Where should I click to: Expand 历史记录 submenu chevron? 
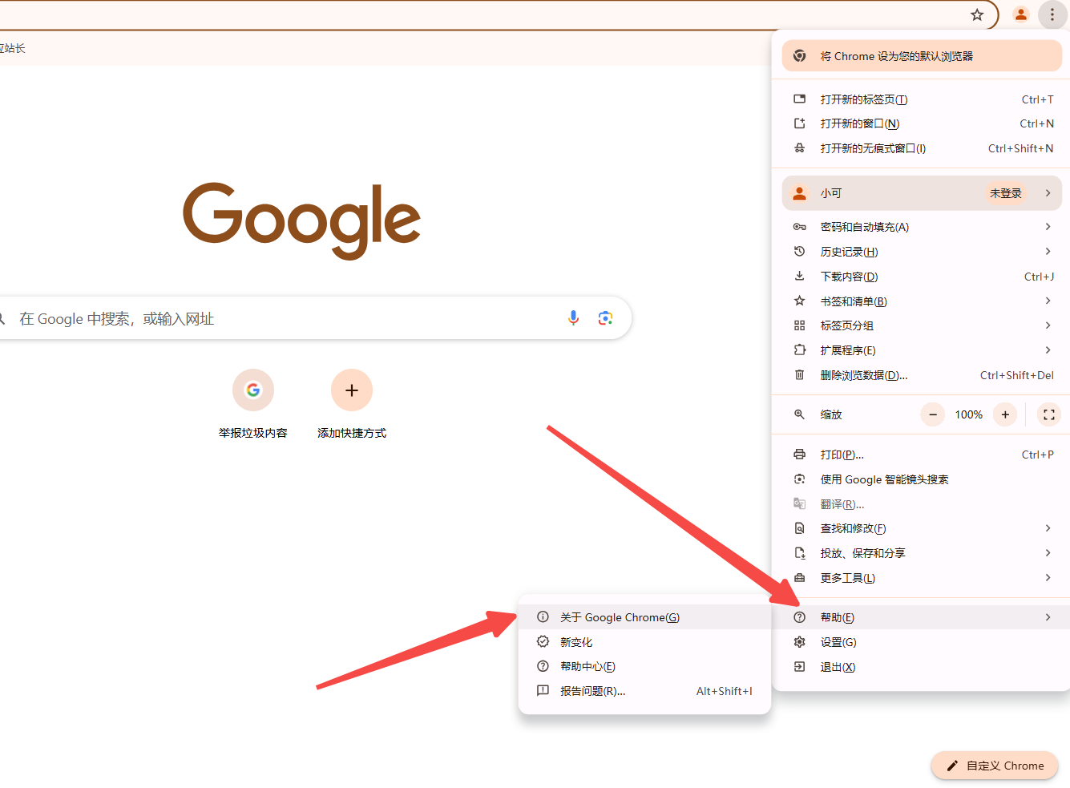pyautogui.click(x=1048, y=252)
